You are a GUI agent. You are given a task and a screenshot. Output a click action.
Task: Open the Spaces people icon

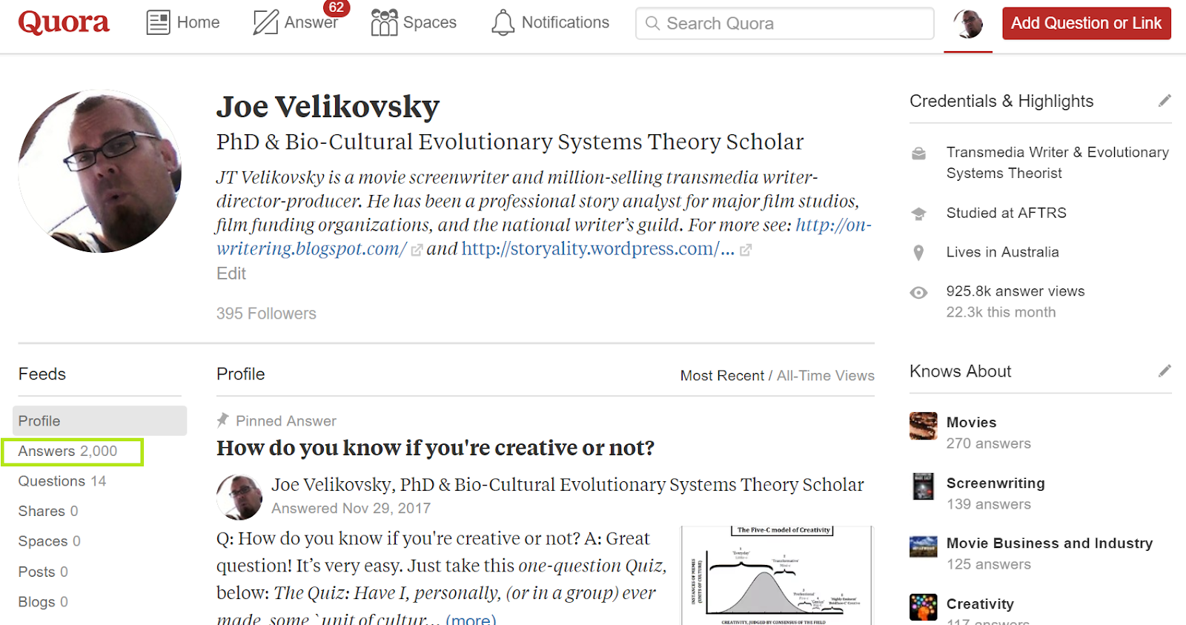point(384,23)
